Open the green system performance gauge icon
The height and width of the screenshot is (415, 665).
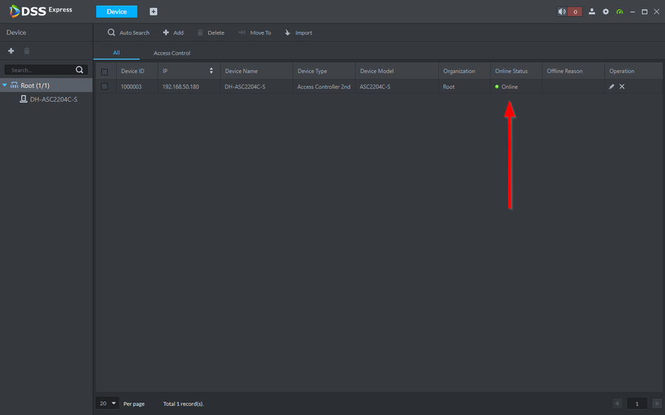click(x=620, y=12)
